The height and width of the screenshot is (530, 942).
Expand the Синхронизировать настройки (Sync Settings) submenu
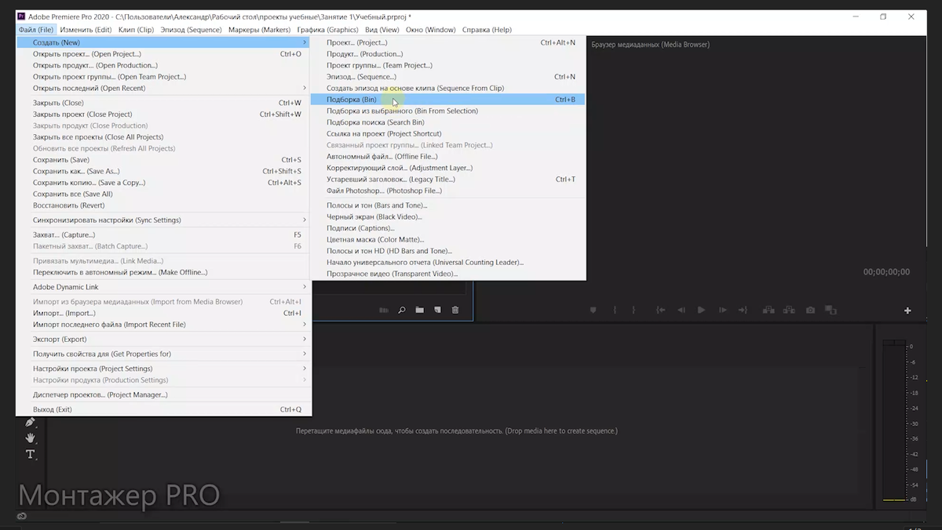point(305,220)
